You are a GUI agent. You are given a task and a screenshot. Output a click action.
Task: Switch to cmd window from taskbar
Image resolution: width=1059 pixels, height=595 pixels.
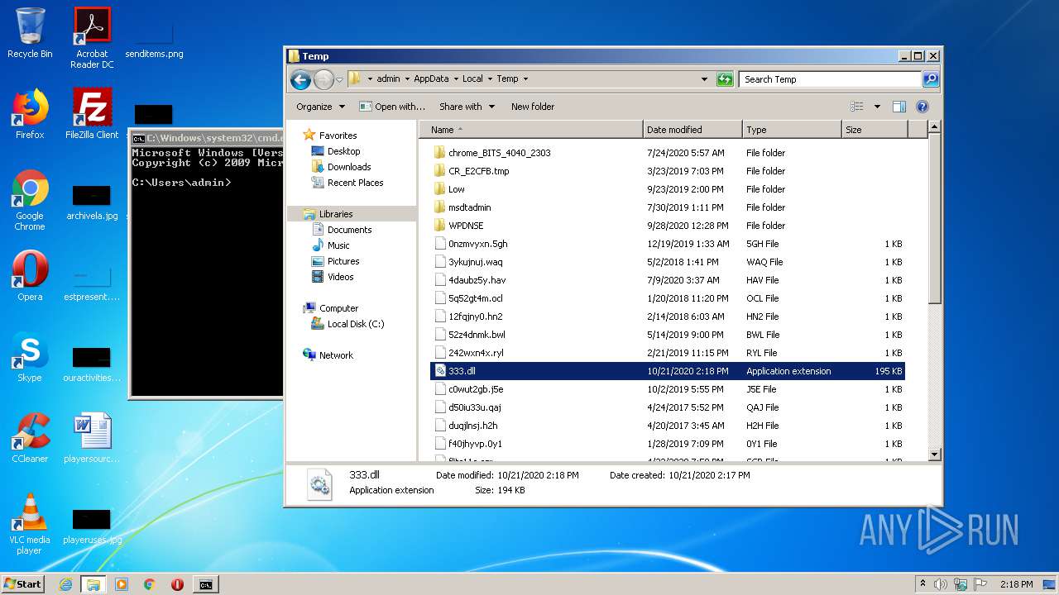205,584
